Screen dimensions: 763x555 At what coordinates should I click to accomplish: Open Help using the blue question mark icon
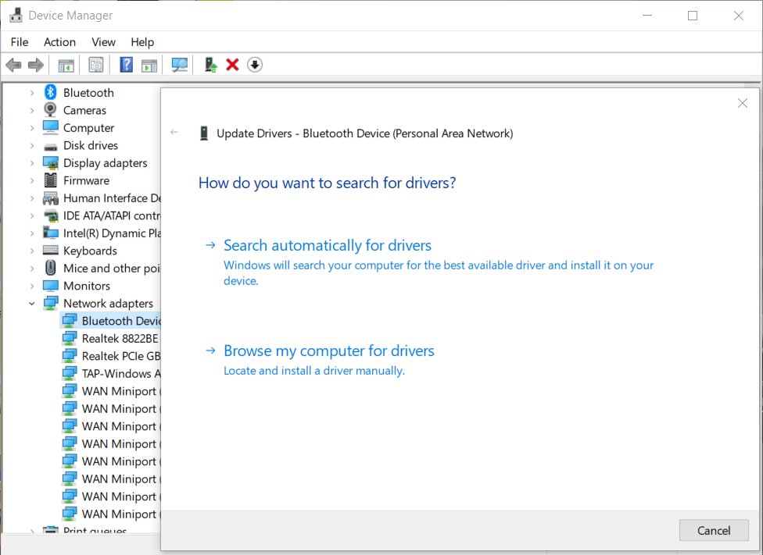coord(126,64)
